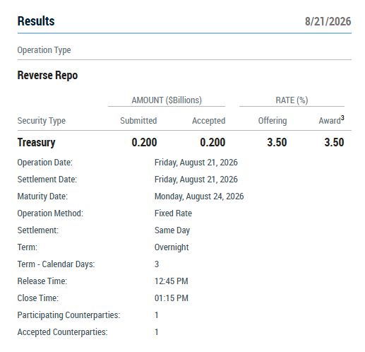Click the RATE (%) column group header
The width and height of the screenshot is (365, 352).
[x=292, y=100]
